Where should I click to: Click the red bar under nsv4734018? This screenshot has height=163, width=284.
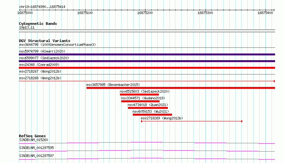pos(148,108)
